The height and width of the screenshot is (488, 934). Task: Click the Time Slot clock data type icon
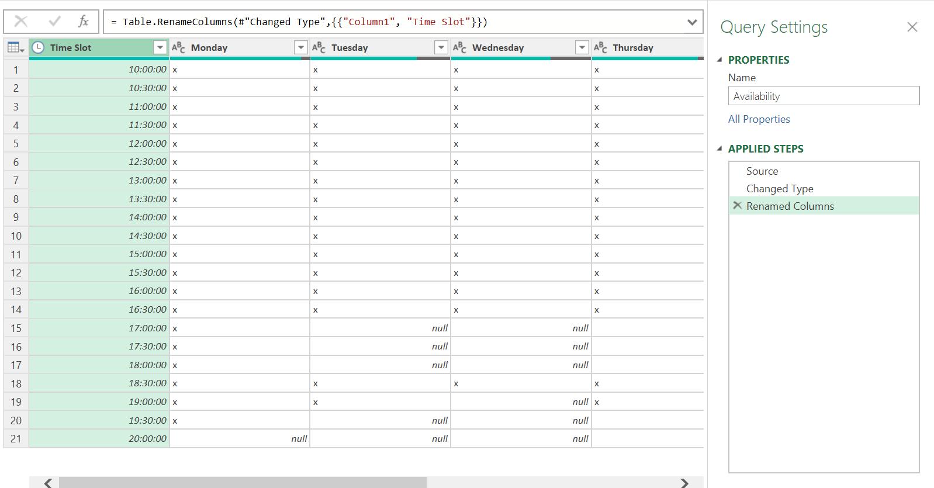(38, 48)
